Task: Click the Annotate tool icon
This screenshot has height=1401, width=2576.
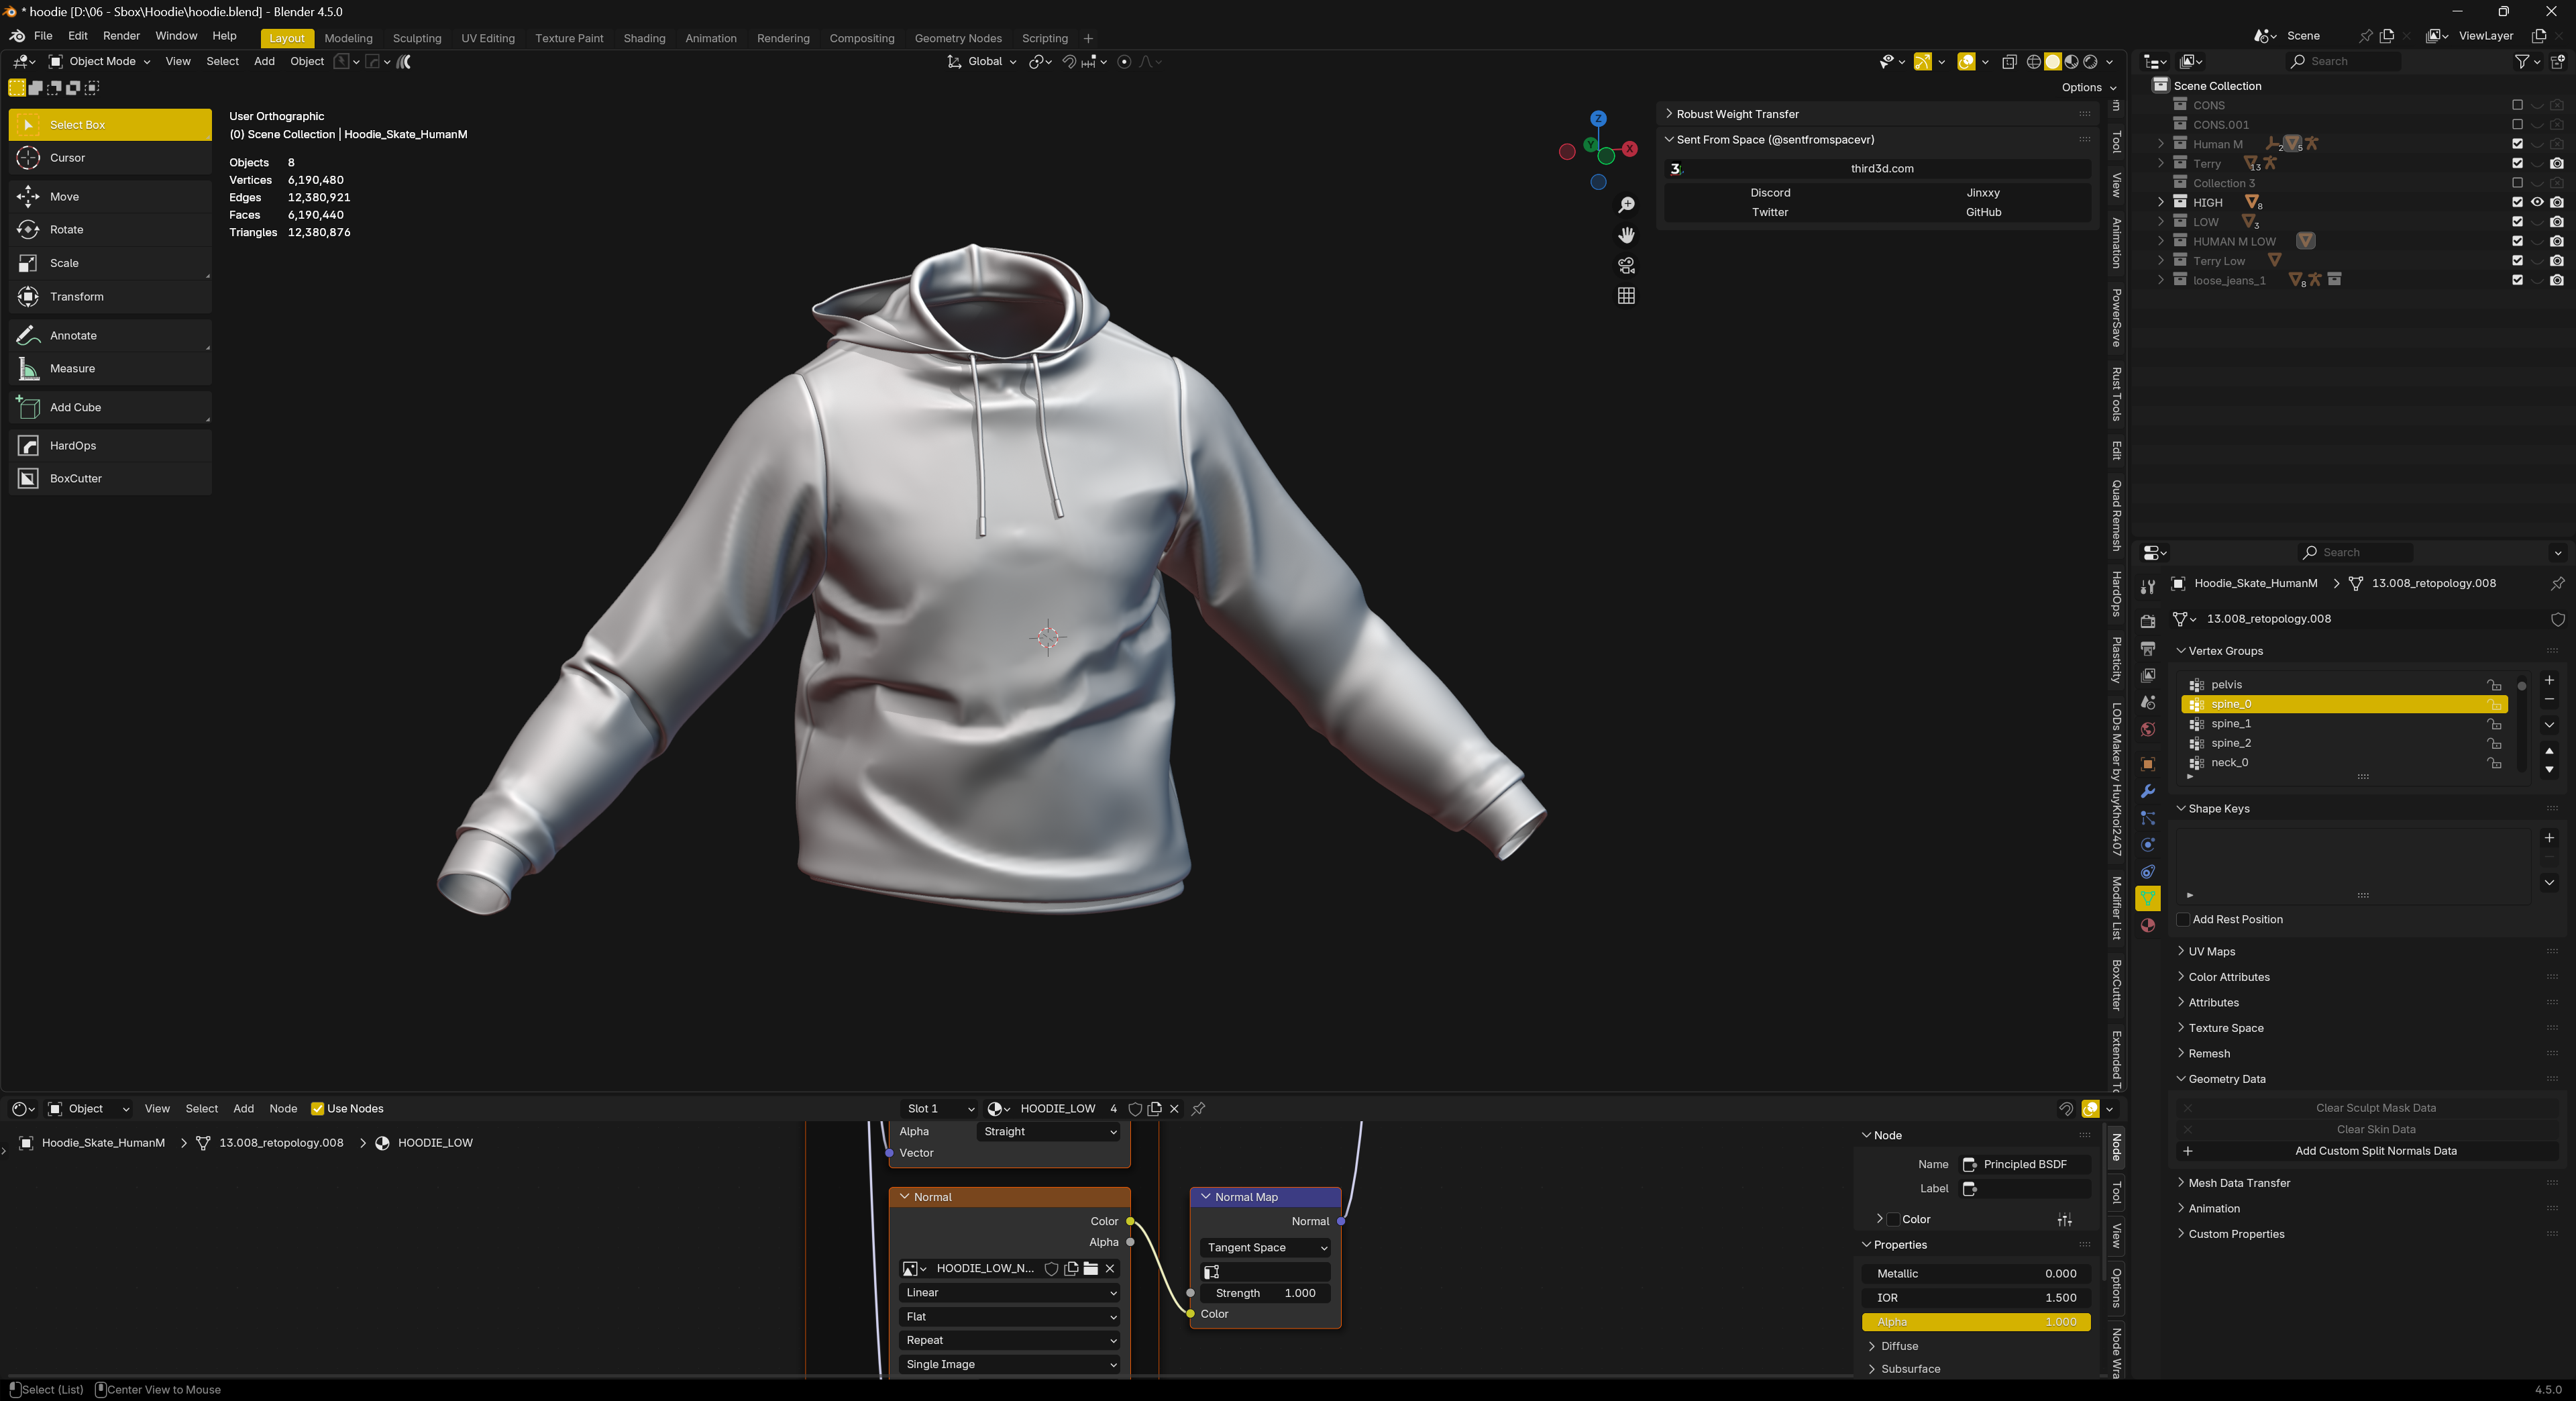Action: click(28, 336)
